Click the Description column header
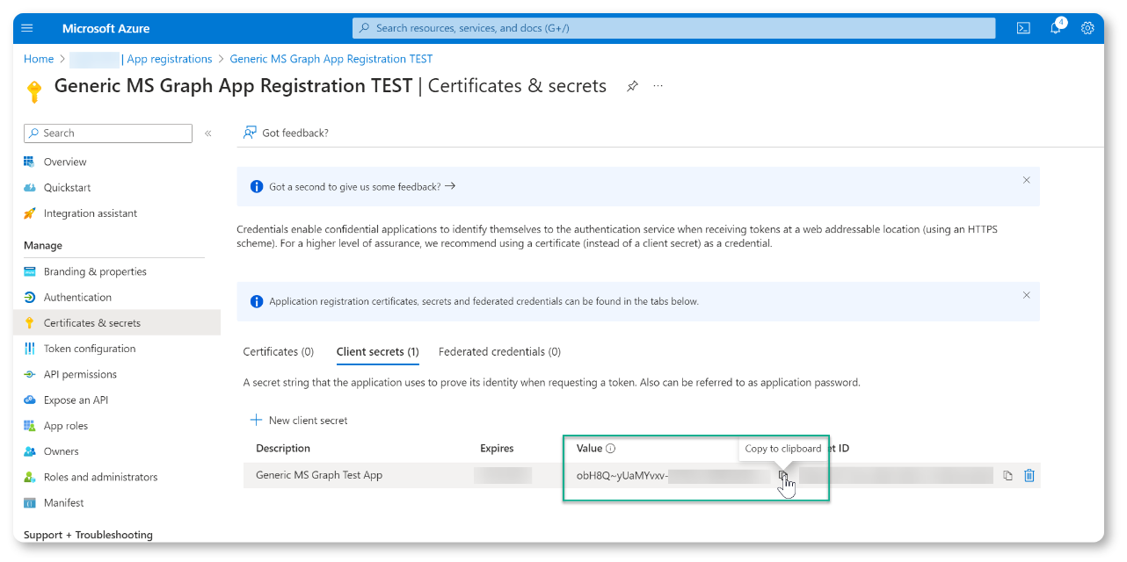Viewport: 1127px width, 562px height. point(283,448)
